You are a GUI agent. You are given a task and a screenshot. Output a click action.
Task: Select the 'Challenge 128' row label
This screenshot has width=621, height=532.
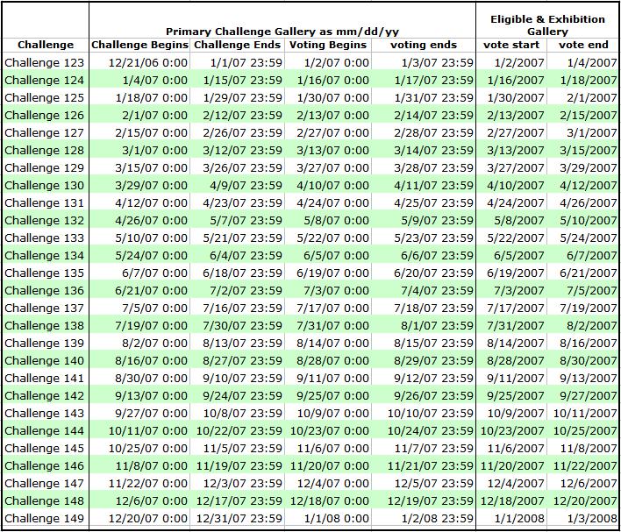(45, 151)
